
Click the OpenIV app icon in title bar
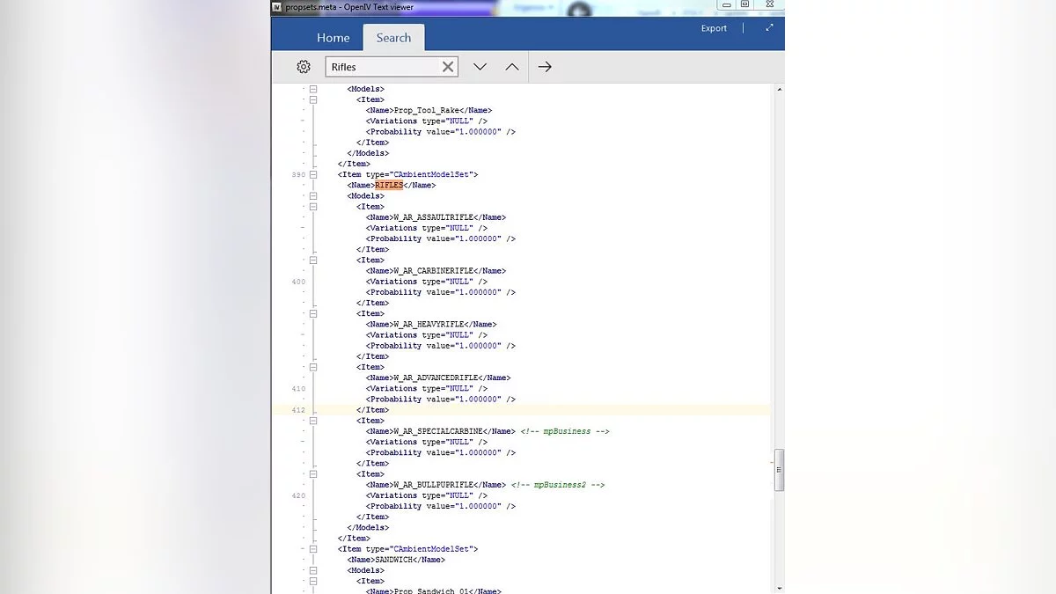277,7
